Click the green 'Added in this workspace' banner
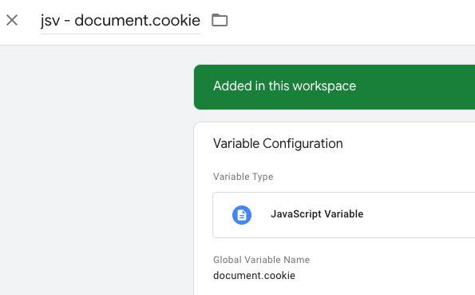This screenshot has width=475, height=295. pos(334,87)
